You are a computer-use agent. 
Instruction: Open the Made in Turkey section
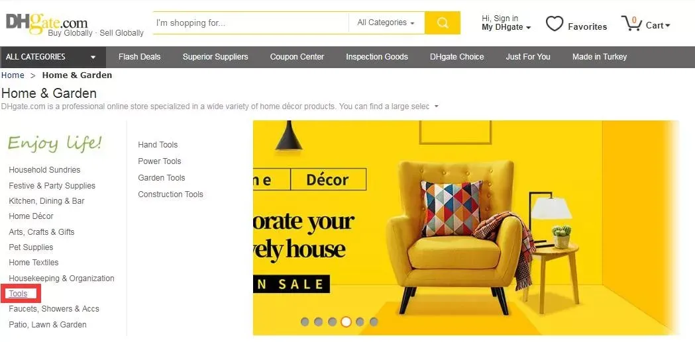599,57
